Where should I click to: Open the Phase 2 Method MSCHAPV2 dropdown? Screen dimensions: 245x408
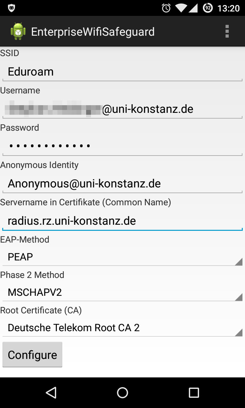(x=122, y=292)
